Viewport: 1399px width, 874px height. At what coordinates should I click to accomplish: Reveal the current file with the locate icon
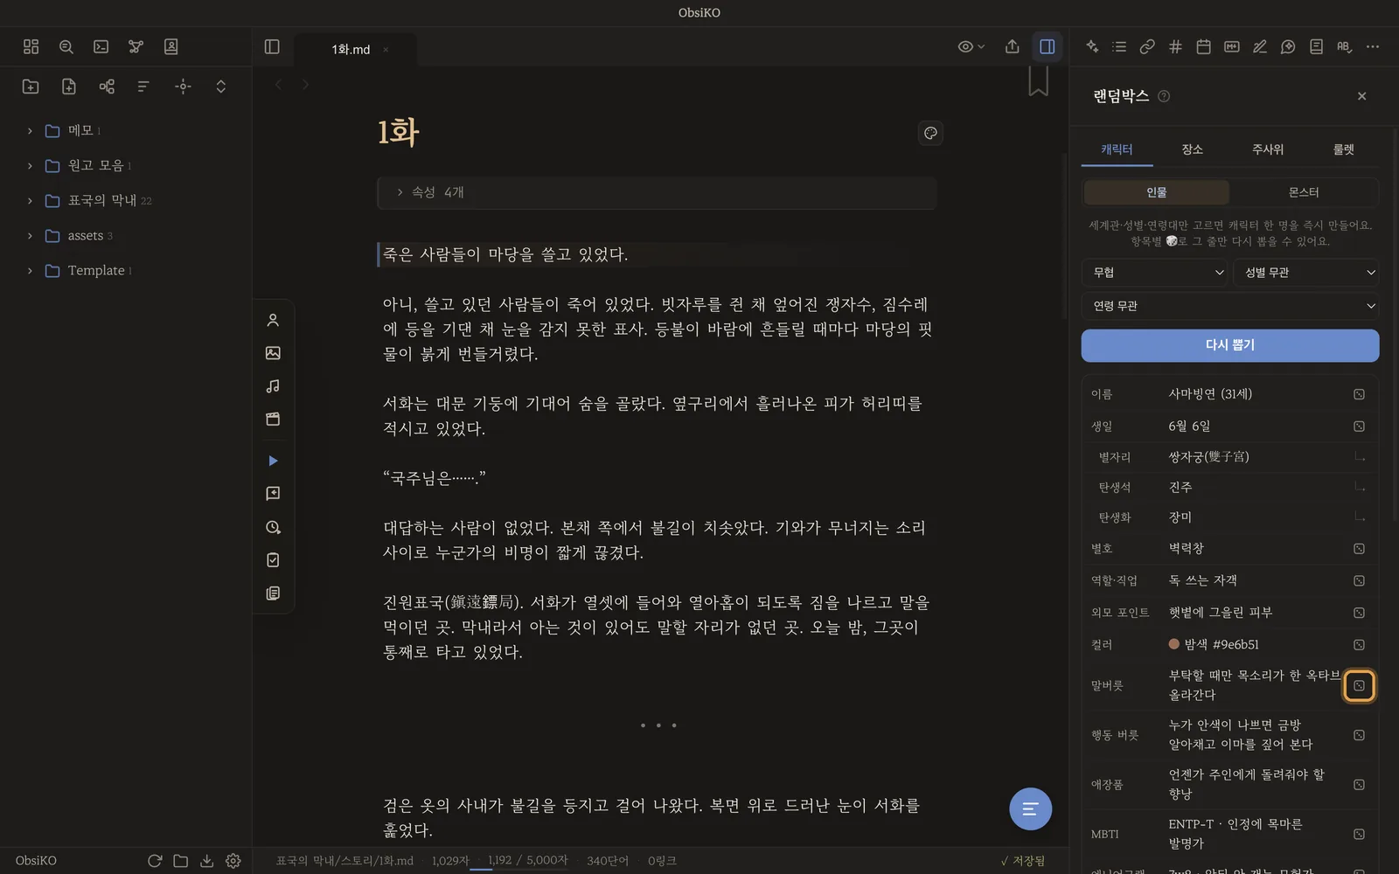click(x=183, y=87)
